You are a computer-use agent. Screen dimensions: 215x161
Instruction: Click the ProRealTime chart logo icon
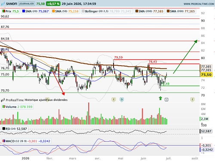(x=3, y=3)
